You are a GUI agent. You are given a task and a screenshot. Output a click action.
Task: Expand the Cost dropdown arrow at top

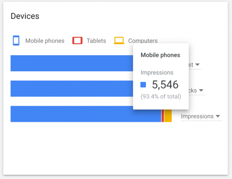pyautogui.click(x=197, y=65)
